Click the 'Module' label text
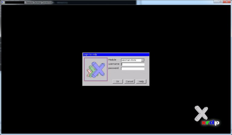Image resolution: width=232 pixels, height=135 pixels. point(112,60)
